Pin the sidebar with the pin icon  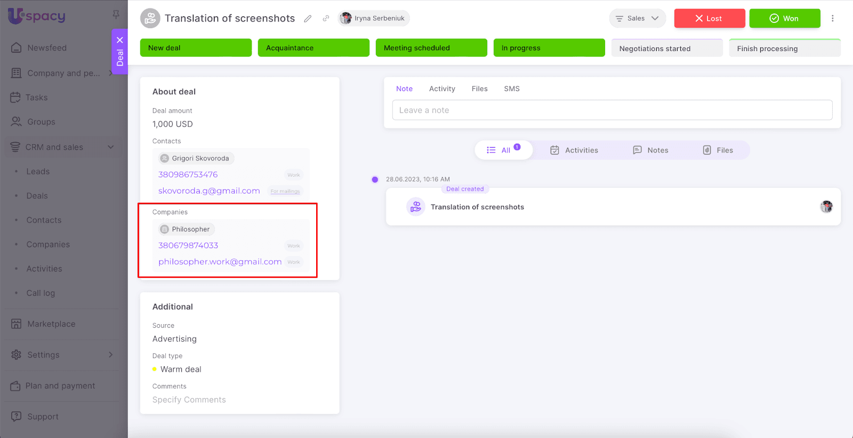pos(116,14)
